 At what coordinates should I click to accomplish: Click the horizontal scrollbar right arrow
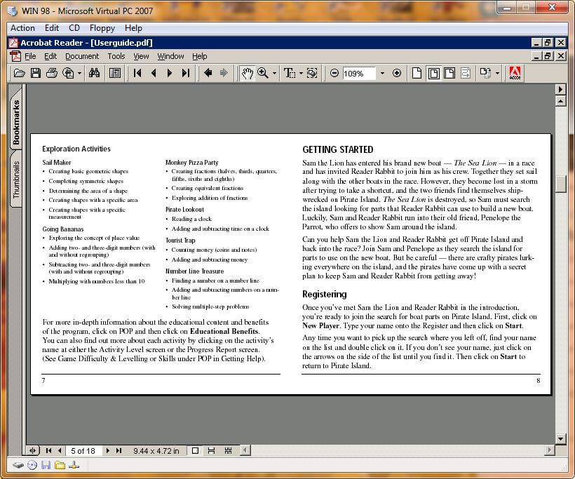click(549, 450)
